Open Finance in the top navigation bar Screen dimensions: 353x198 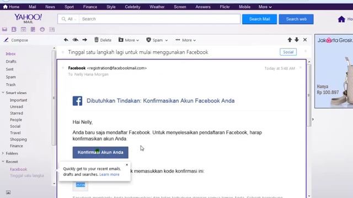[90, 7]
